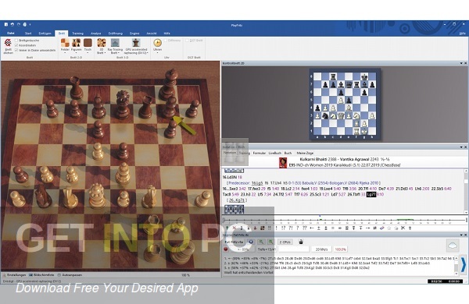Click the lock engine padlock icon
Screen dimensions: 469x304
click(x=301, y=242)
